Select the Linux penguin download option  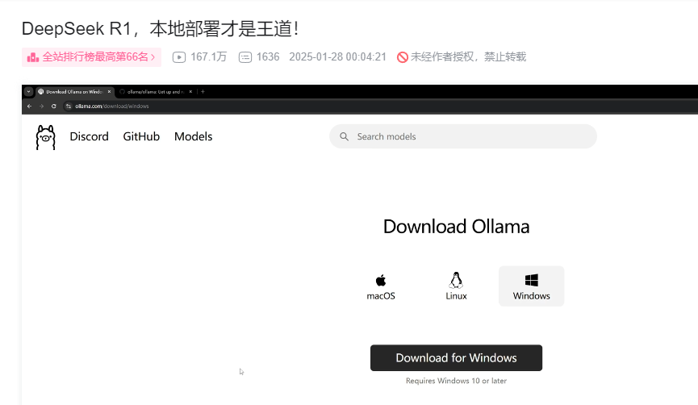[x=456, y=286]
